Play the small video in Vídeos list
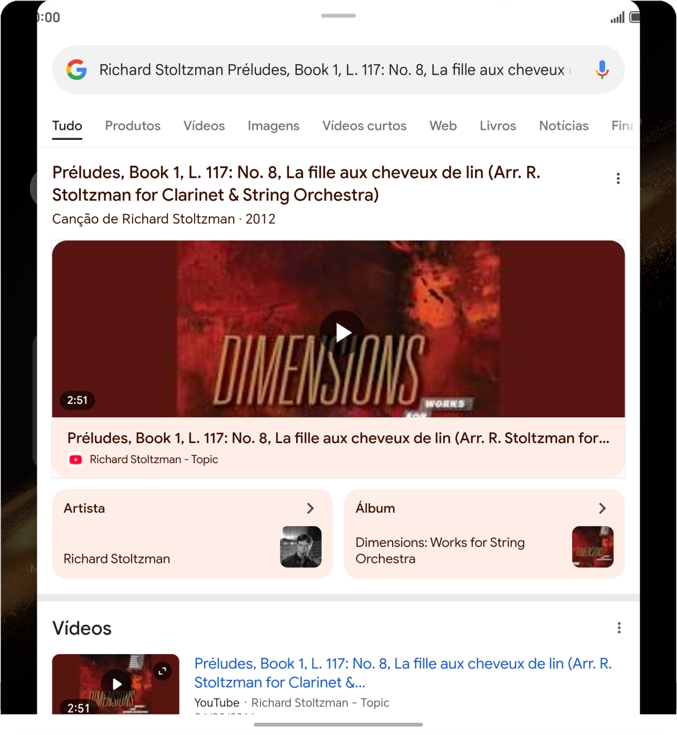The width and height of the screenshot is (677, 735). [x=117, y=684]
